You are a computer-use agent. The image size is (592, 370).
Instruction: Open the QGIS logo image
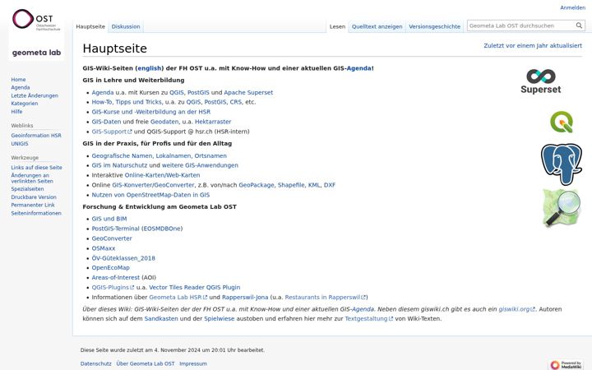562,122
